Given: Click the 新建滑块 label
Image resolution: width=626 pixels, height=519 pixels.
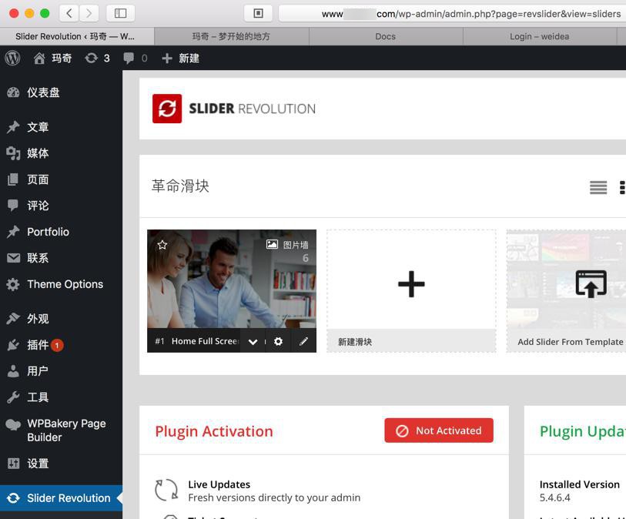Looking at the screenshot, I should click(x=355, y=342).
